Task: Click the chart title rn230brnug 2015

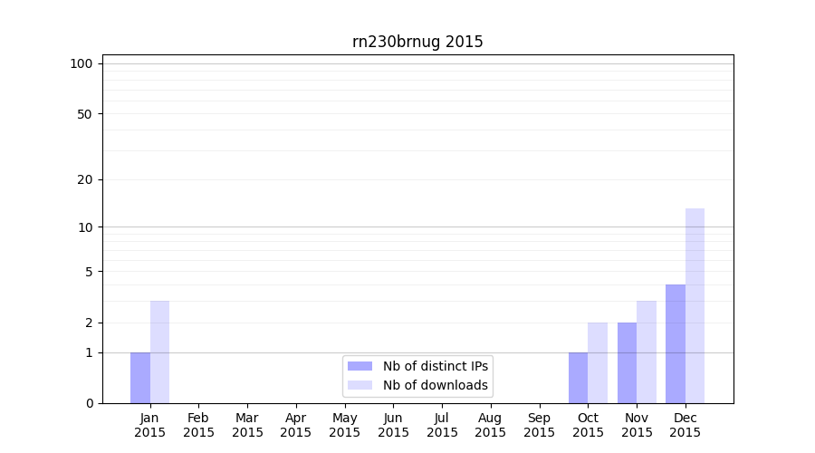Action: [417, 42]
